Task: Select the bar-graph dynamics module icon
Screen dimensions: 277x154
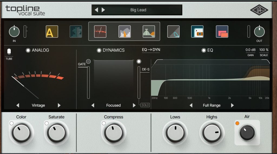Action: click(125, 32)
